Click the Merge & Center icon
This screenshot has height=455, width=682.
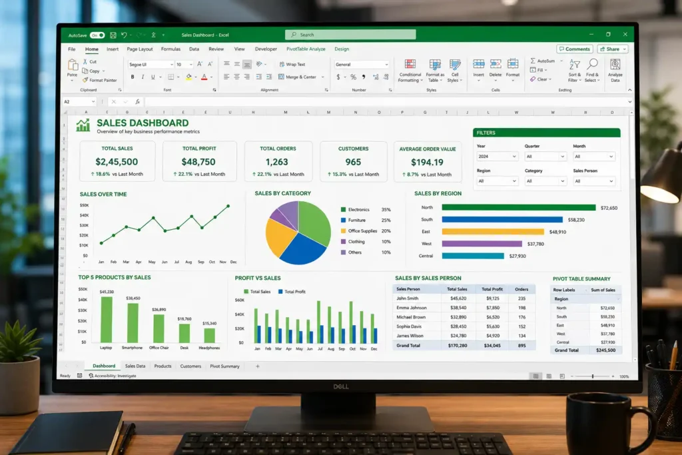point(282,77)
